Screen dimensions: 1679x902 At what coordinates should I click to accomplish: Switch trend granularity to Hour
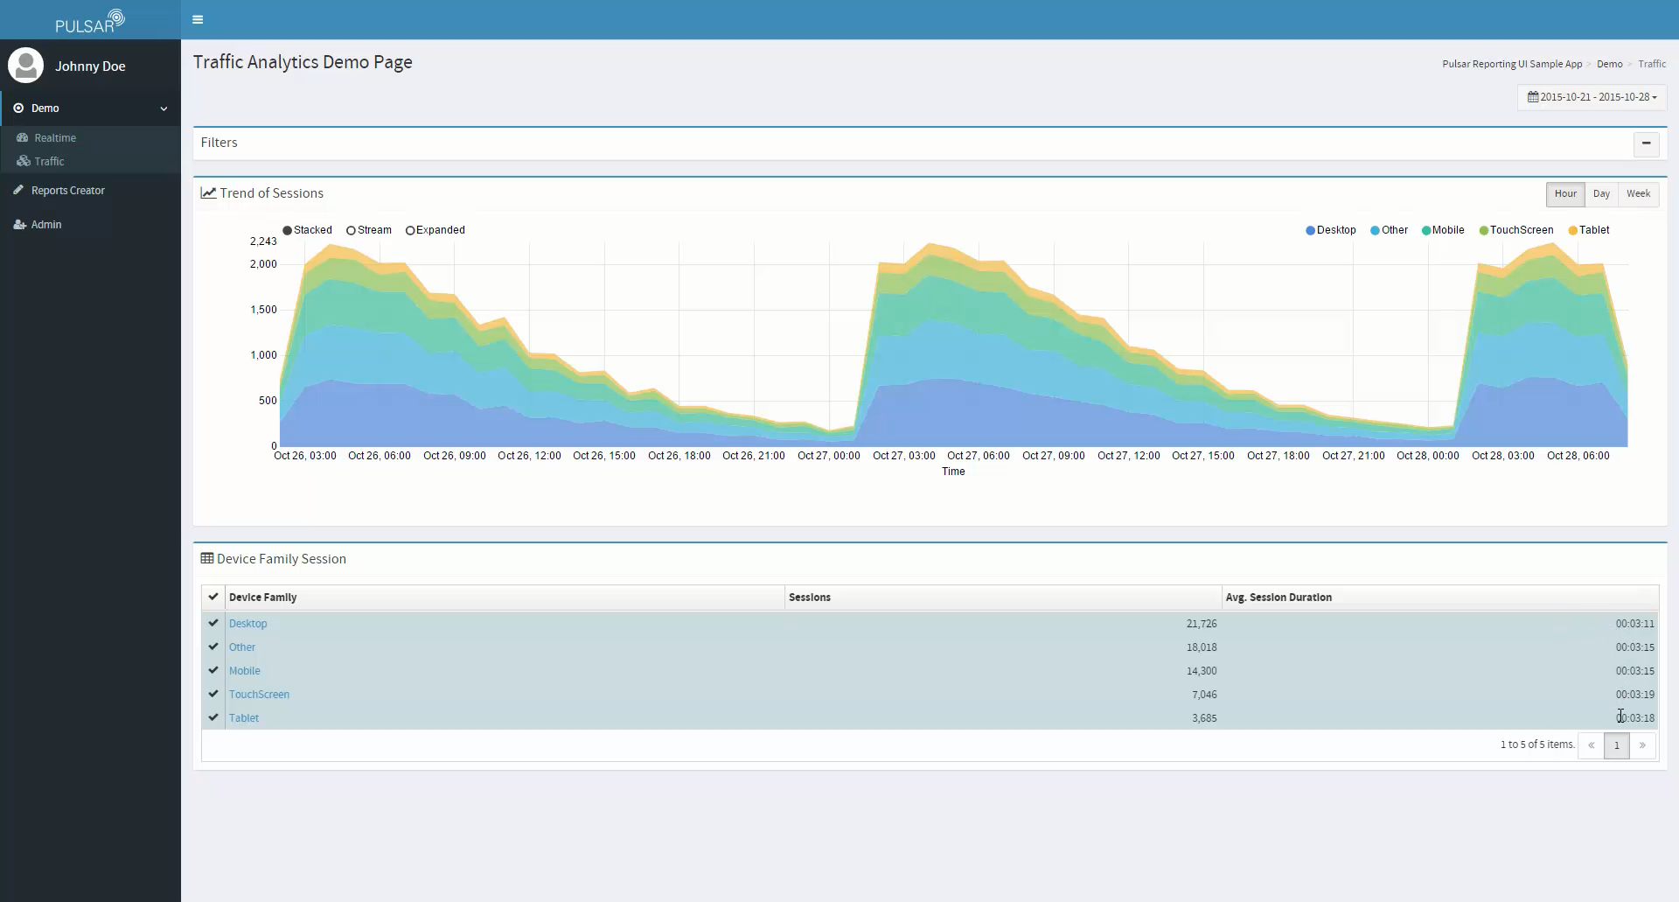tap(1565, 194)
